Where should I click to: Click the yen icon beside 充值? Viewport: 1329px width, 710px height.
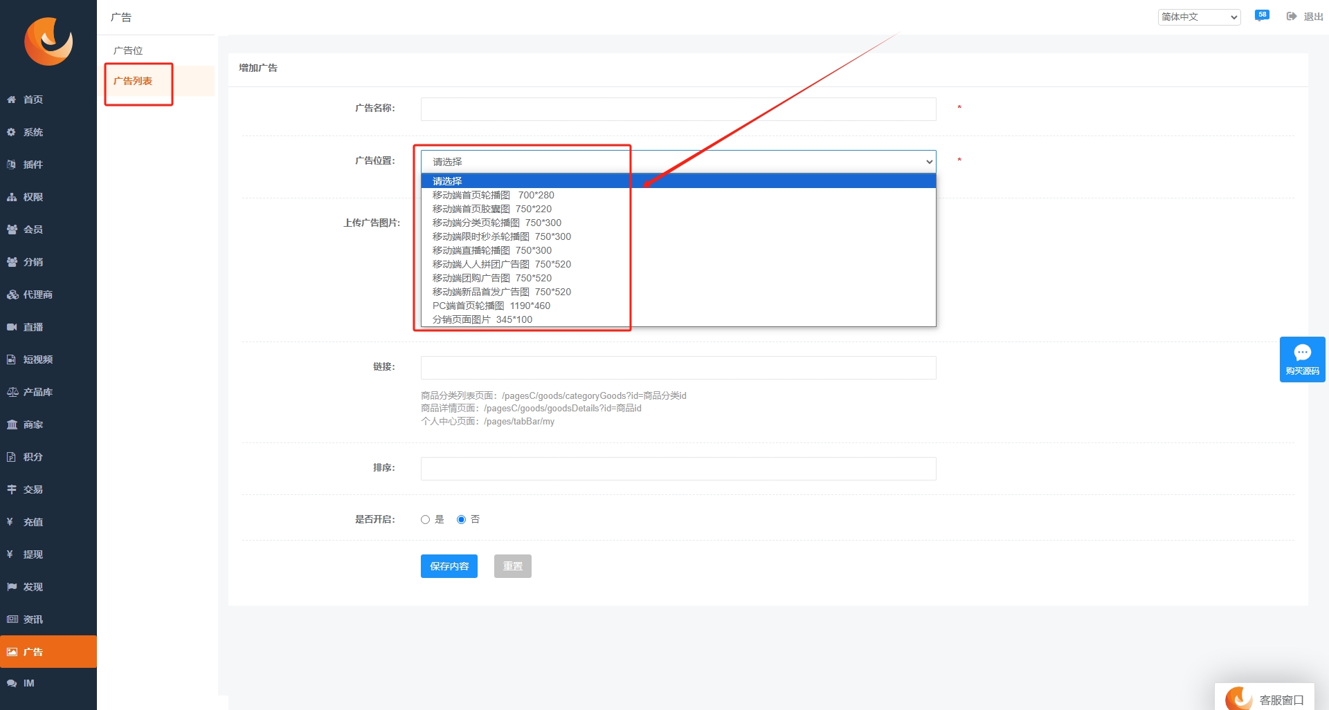coord(10,522)
